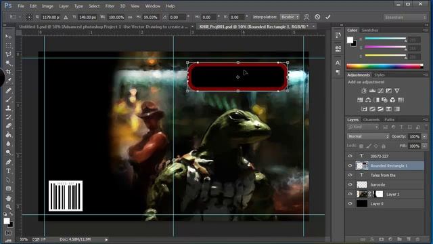Hide Layer 0 visibility eye
Screen dimensions: 433x244
tap(350, 203)
